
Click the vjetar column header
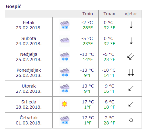[x=131, y=14]
